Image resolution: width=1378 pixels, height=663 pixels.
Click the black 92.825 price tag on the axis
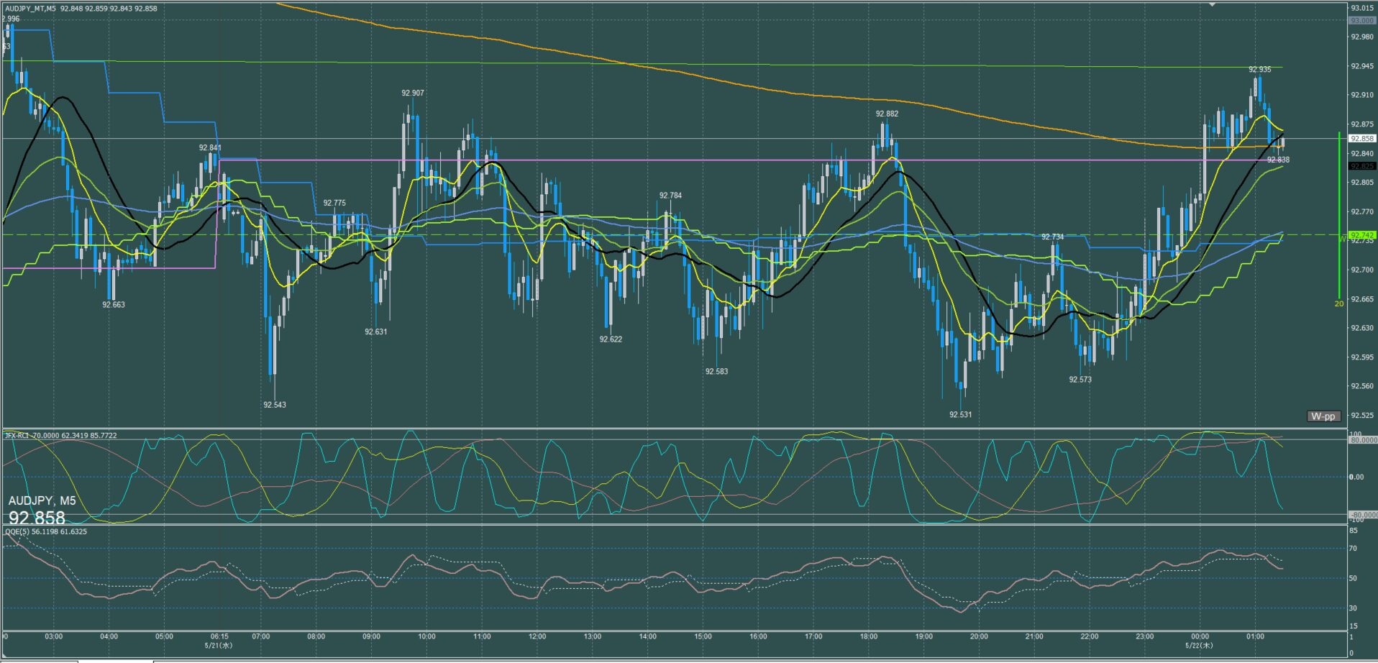[x=1362, y=166]
